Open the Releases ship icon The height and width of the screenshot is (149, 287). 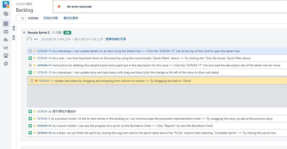point(6,40)
